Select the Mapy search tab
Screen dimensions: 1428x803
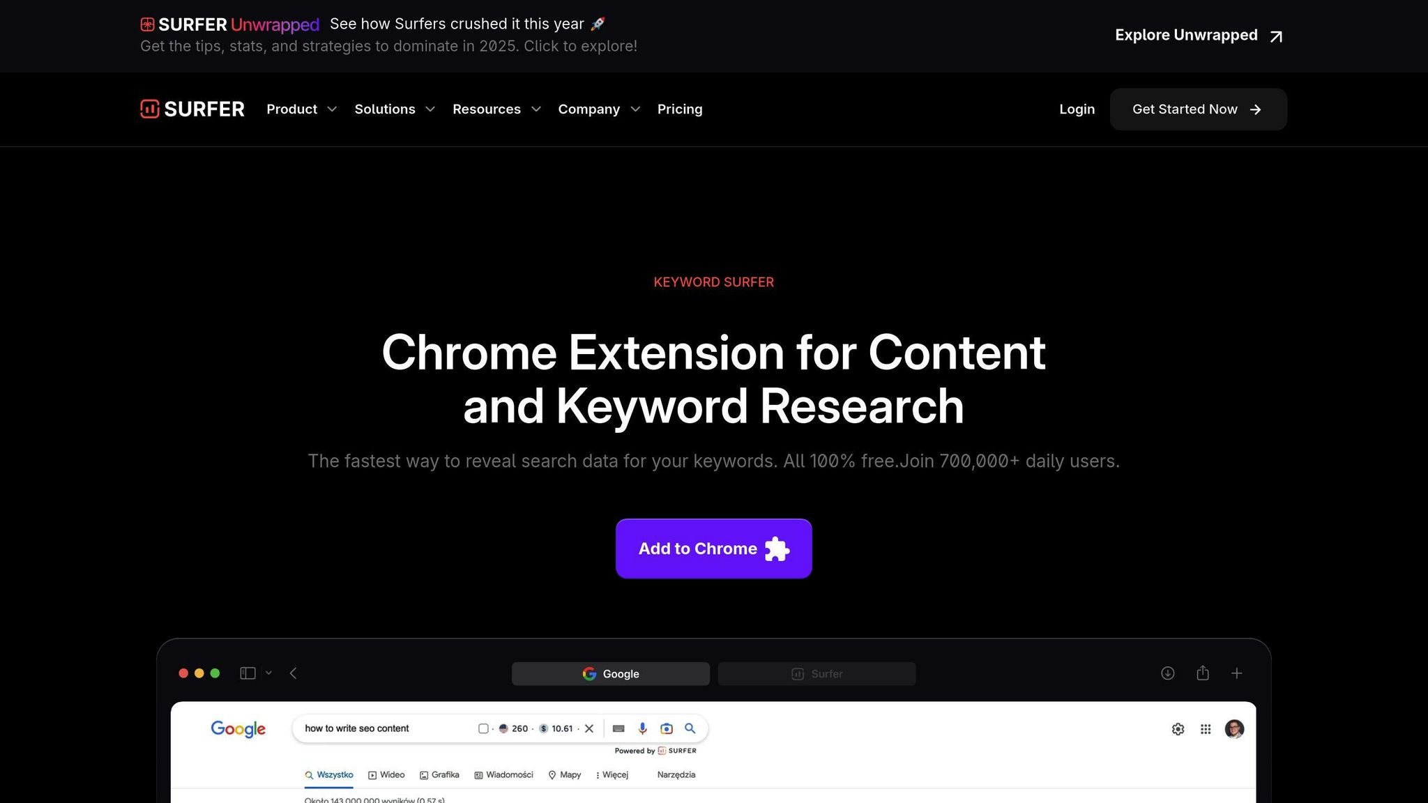click(565, 775)
